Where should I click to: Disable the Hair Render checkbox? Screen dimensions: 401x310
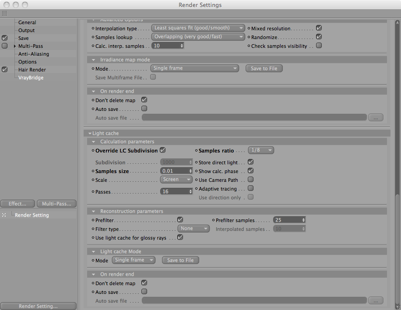(5, 70)
